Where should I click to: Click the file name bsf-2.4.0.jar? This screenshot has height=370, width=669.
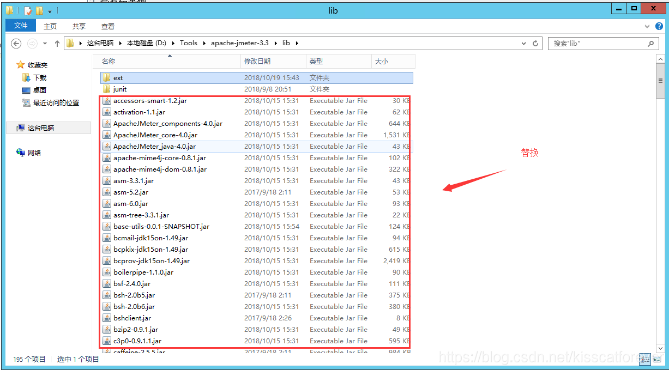[x=132, y=283]
